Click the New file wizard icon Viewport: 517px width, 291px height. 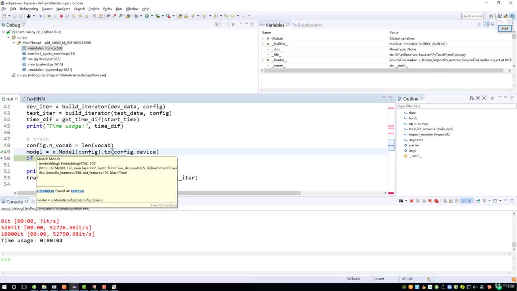[4, 16]
